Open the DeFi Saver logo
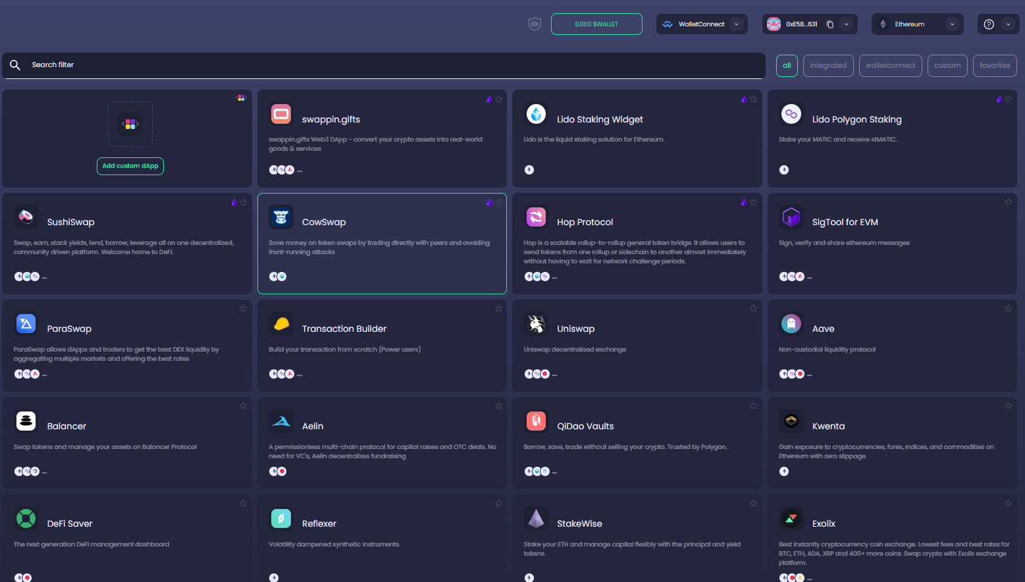 coord(26,518)
